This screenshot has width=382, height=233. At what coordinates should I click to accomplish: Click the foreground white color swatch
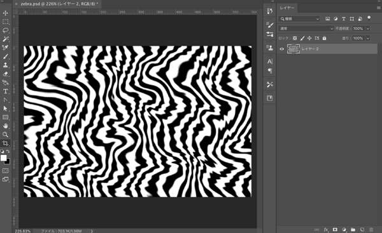[x=3, y=158]
